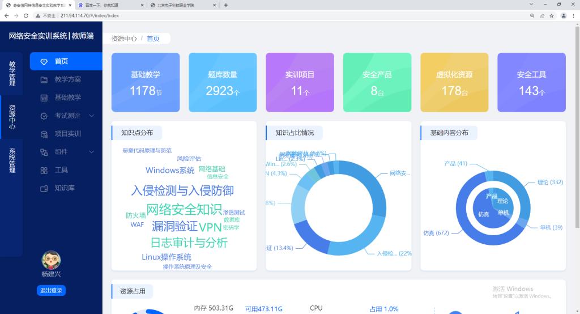The height and width of the screenshot is (314, 580).
Task: Click the checkmark icon beside 考试测评
Action: [x=44, y=116]
